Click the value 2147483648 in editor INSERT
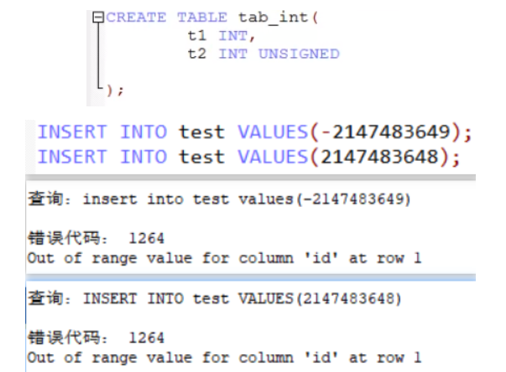506x372 pixels. point(379,157)
